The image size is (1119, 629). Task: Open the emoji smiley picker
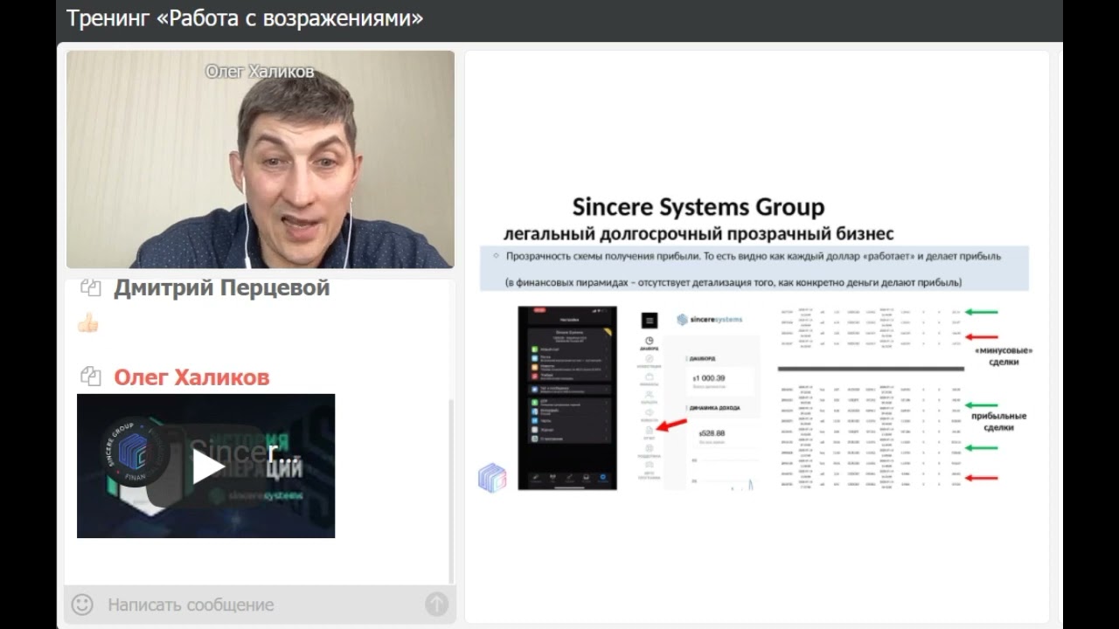[x=82, y=605]
